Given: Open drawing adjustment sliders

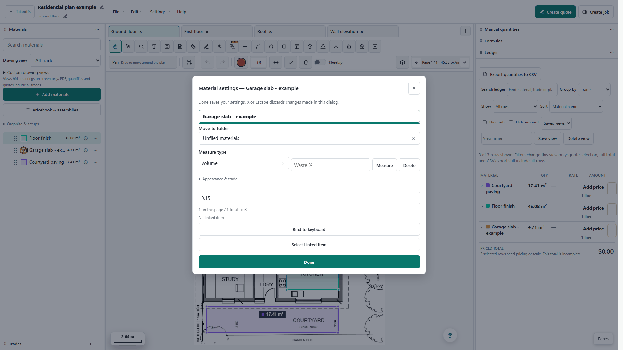Looking at the screenshot, I should (189, 63).
